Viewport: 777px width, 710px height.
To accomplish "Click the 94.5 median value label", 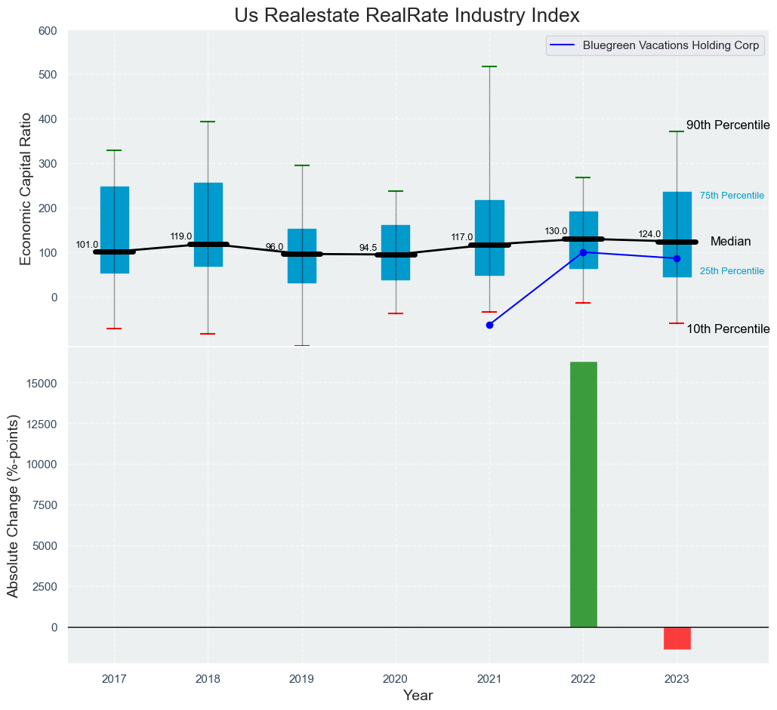I will coord(368,248).
